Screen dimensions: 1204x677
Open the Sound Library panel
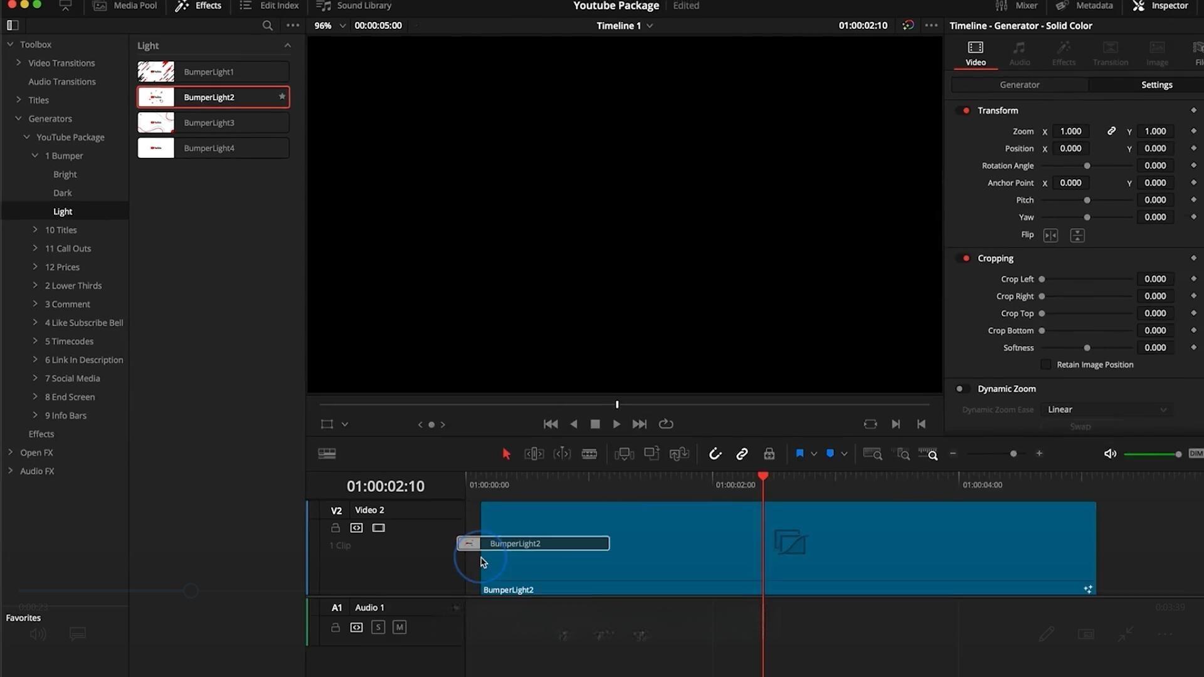point(354,6)
